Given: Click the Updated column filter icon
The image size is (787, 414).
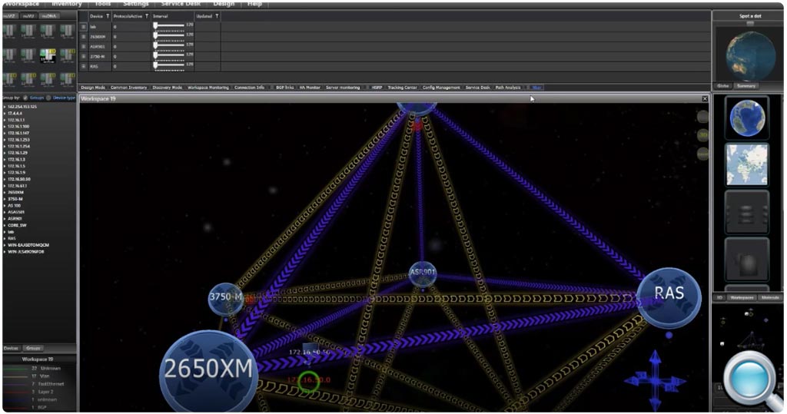Looking at the screenshot, I should pyautogui.click(x=217, y=16).
